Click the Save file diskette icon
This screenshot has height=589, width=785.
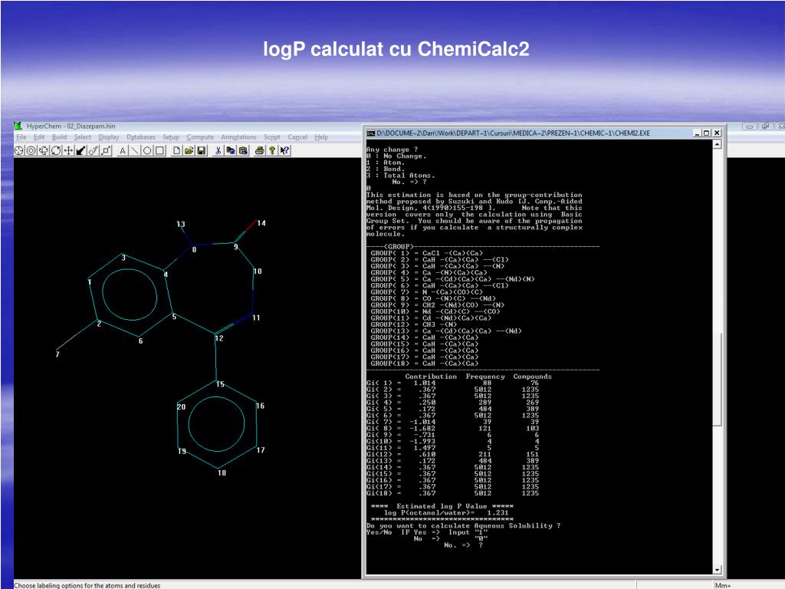201,151
